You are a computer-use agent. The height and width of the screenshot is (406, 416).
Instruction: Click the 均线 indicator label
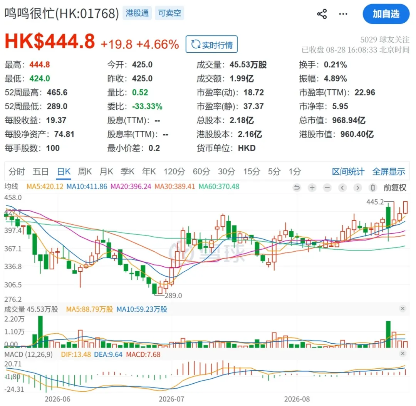(x=11, y=187)
